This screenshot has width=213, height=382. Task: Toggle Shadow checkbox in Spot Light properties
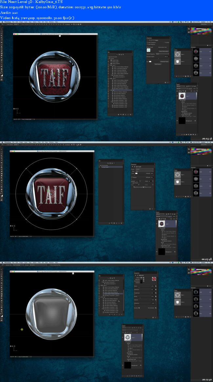(x=132, y=178)
